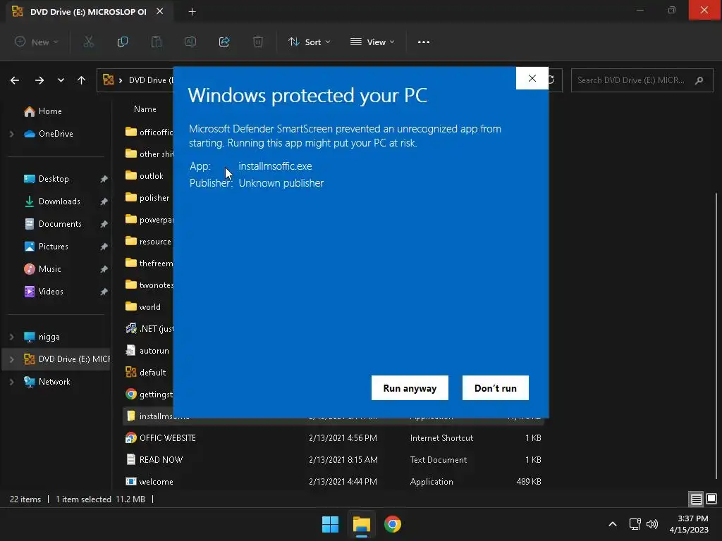The image size is (722, 541).
Task: Click the search magnifier icon
Action: click(x=699, y=80)
